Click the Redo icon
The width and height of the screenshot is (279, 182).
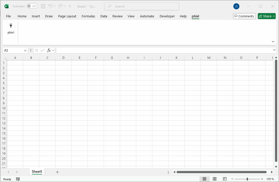click(60, 6)
